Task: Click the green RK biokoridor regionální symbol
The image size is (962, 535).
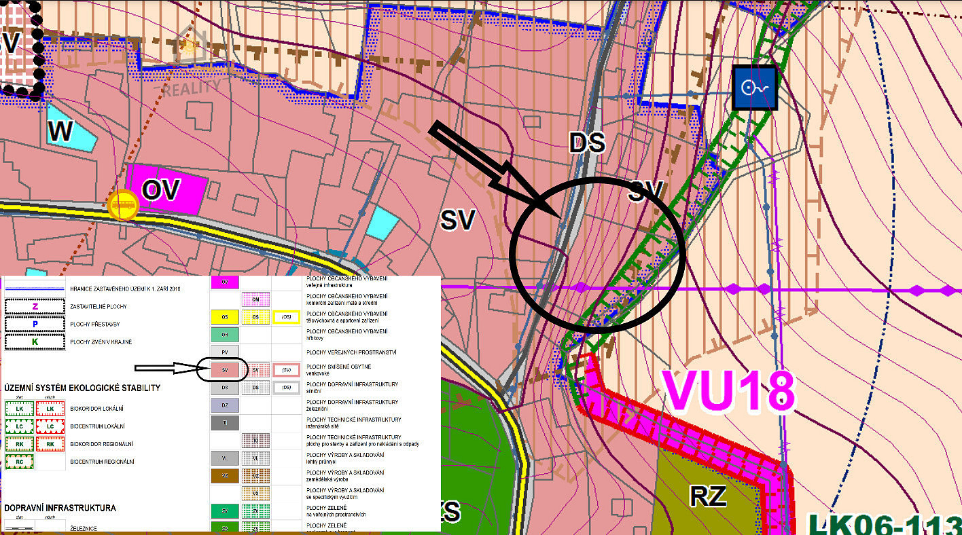Action: [x=20, y=444]
